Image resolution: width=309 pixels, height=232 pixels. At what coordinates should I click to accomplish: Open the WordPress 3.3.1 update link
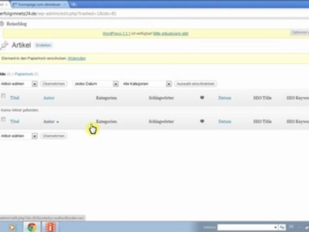click(x=116, y=34)
